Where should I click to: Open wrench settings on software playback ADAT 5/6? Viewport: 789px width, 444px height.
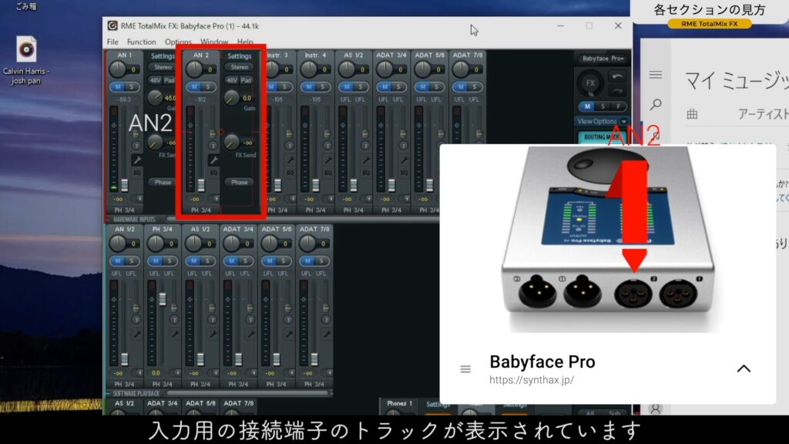point(289,334)
